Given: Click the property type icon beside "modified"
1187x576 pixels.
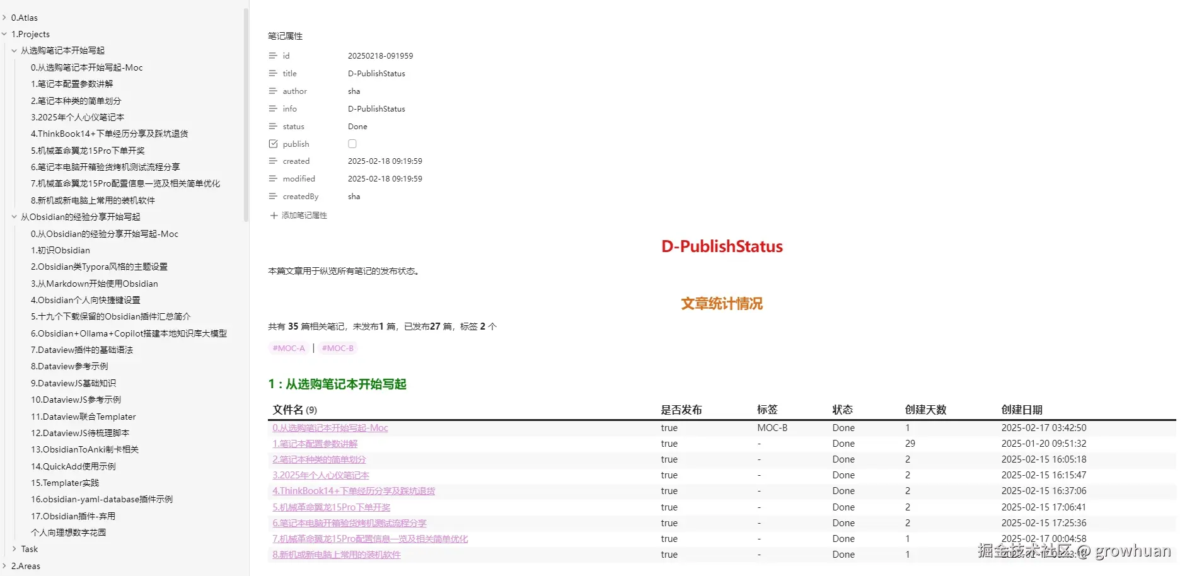Looking at the screenshot, I should point(273,178).
